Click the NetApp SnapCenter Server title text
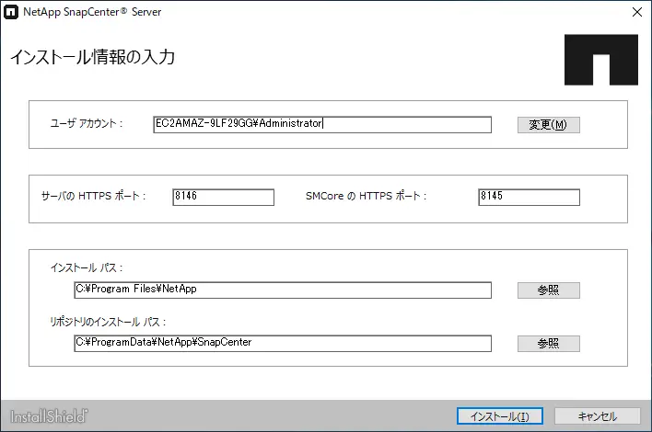The width and height of the screenshot is (652, 432). (92, 12)
